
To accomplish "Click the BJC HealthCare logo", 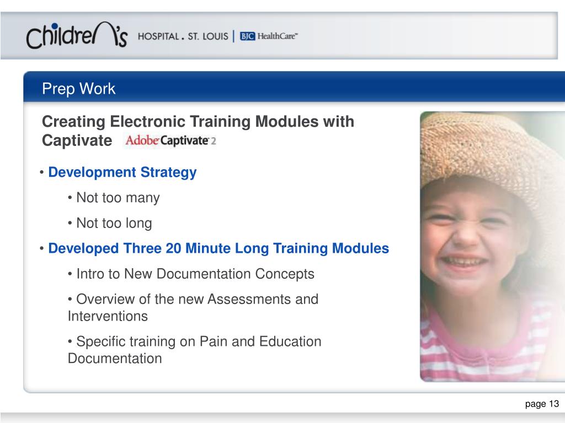I will pos(269,36).
